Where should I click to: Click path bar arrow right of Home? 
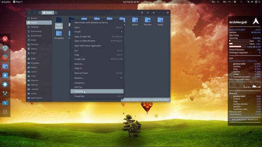coord(56,13)
